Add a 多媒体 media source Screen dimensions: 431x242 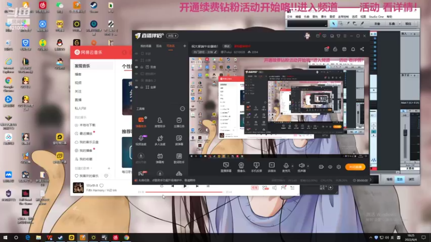[272, 167]
